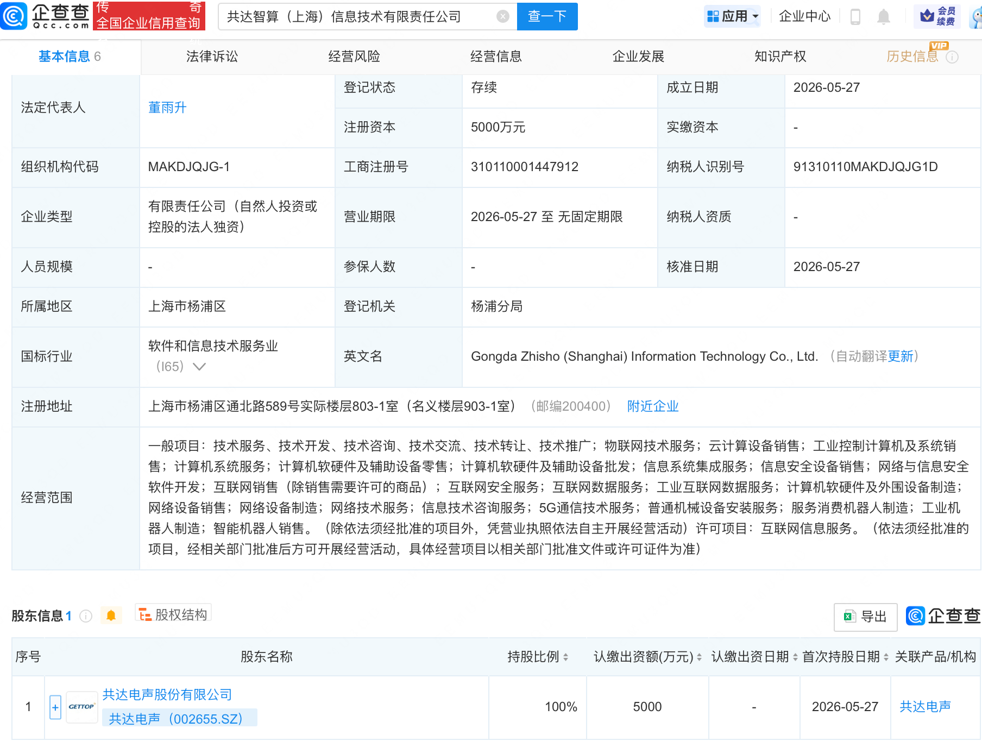Click the 导出 export button
982x741 pixels.
(x=865, y=617)
